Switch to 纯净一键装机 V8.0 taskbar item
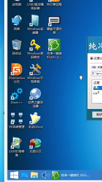This screenshot has height=182, width=102. 70,175
